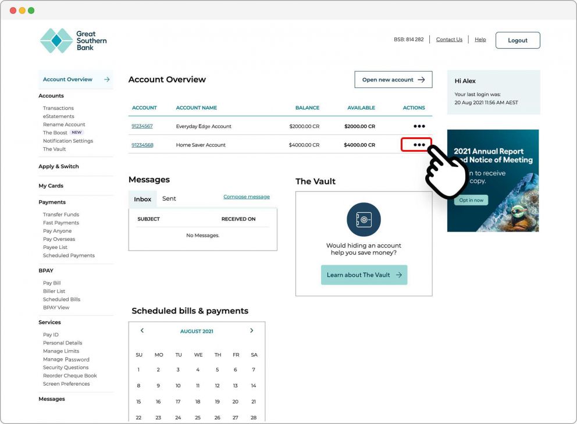The height and width of the screenshot is (424, 577).
Task: Open the Help link
Action: tap(480, 40)
